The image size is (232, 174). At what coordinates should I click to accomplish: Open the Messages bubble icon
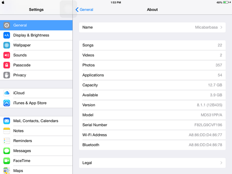tap(7, 151)
